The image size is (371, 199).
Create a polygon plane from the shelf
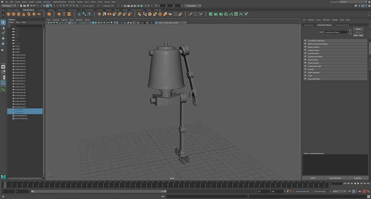click(34, 14)
